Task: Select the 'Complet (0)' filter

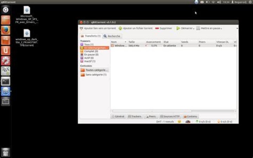Action: 95,51
